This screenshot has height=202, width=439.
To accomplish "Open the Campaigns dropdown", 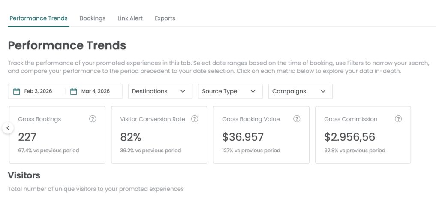I will pos(301,91).
